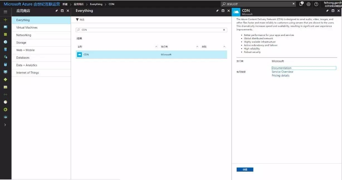Screen dimensions: 342x180
Task: Open the green ring sidebar icon
Action: coord(5,110)
